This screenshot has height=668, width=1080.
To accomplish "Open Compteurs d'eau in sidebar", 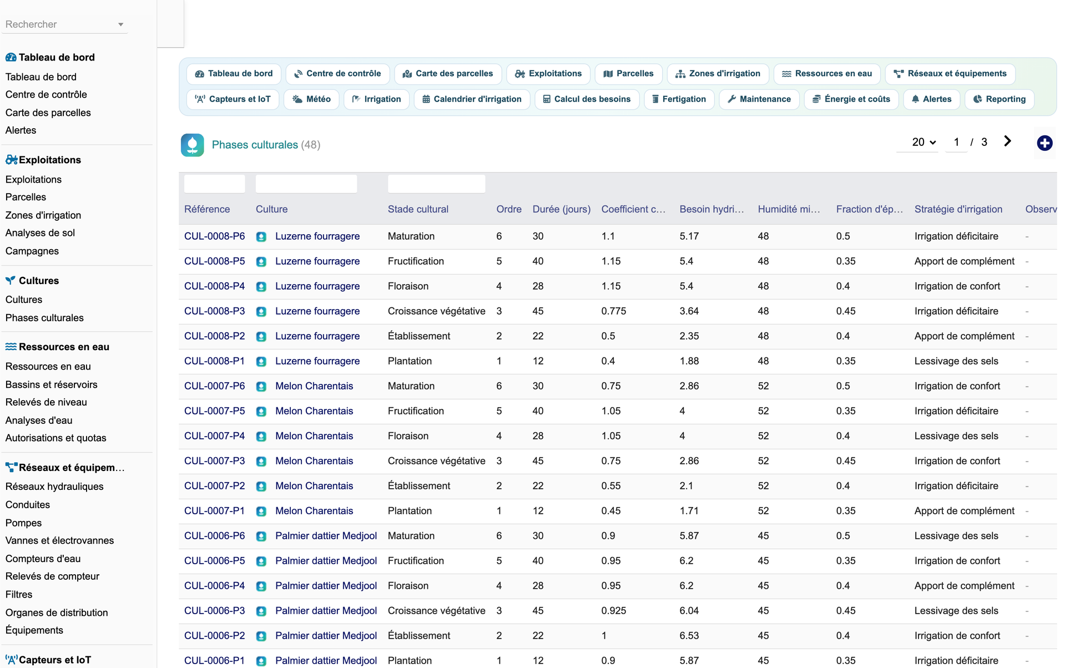I will coord(43,559).
